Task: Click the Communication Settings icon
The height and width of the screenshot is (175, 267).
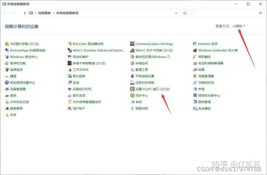Action: (132, 44)
